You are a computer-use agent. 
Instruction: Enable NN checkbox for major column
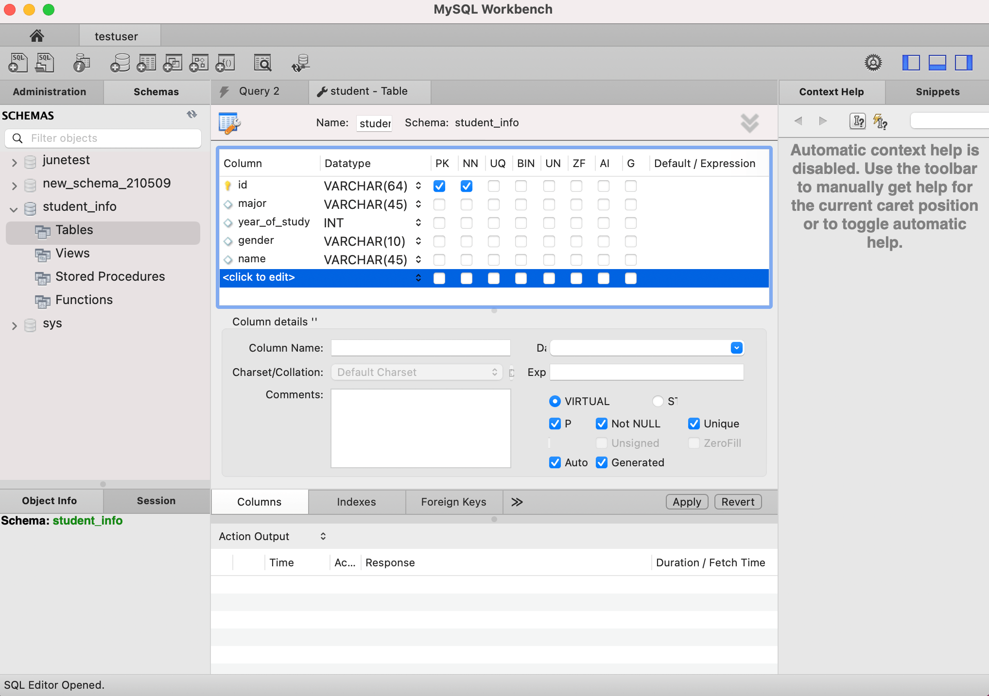467,204
